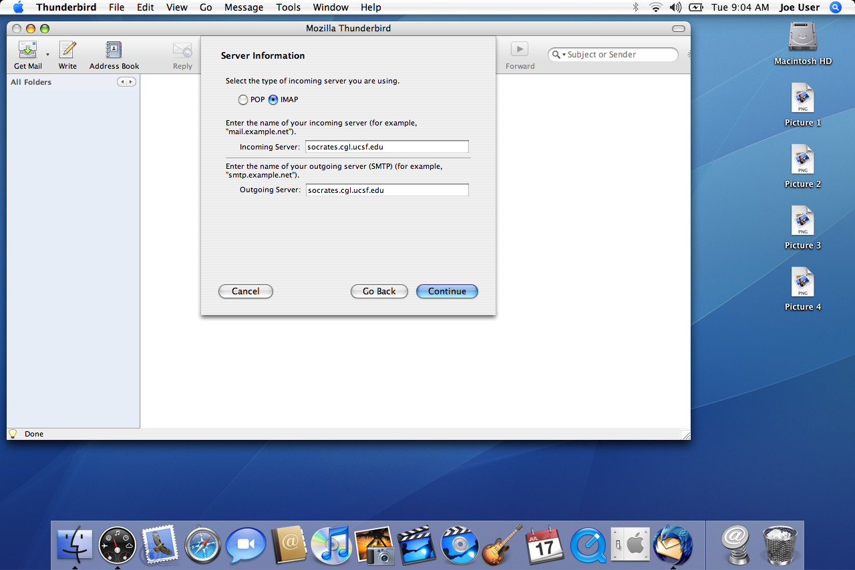Viewport: 855px width, 570px height.
Task: Click the Reply toolbar icon
Action: pyautogui.click(x=182, y=51)
